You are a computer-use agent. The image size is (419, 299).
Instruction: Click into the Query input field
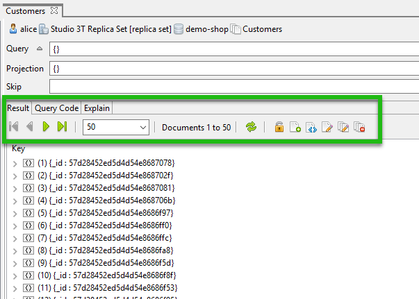234,49
